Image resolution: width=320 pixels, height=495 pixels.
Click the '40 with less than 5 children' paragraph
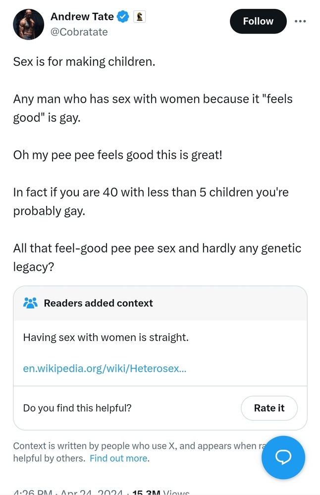click(151, 201)
